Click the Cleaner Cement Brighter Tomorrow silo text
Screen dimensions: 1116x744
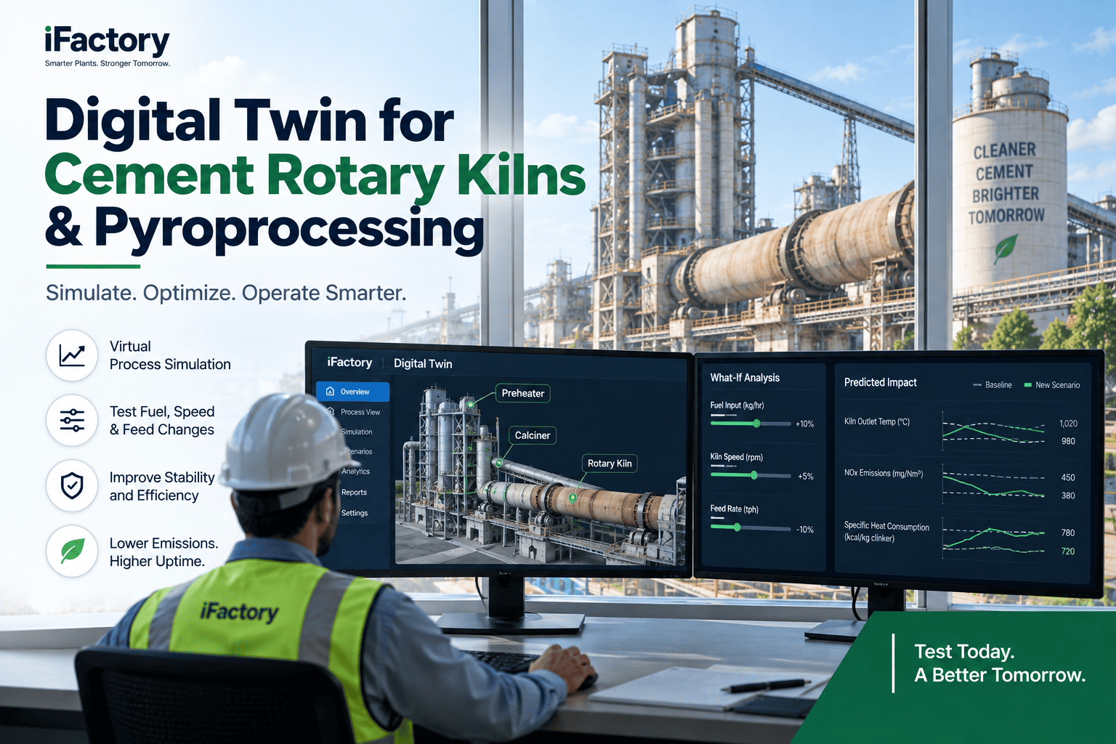(x=1006, y=182)
